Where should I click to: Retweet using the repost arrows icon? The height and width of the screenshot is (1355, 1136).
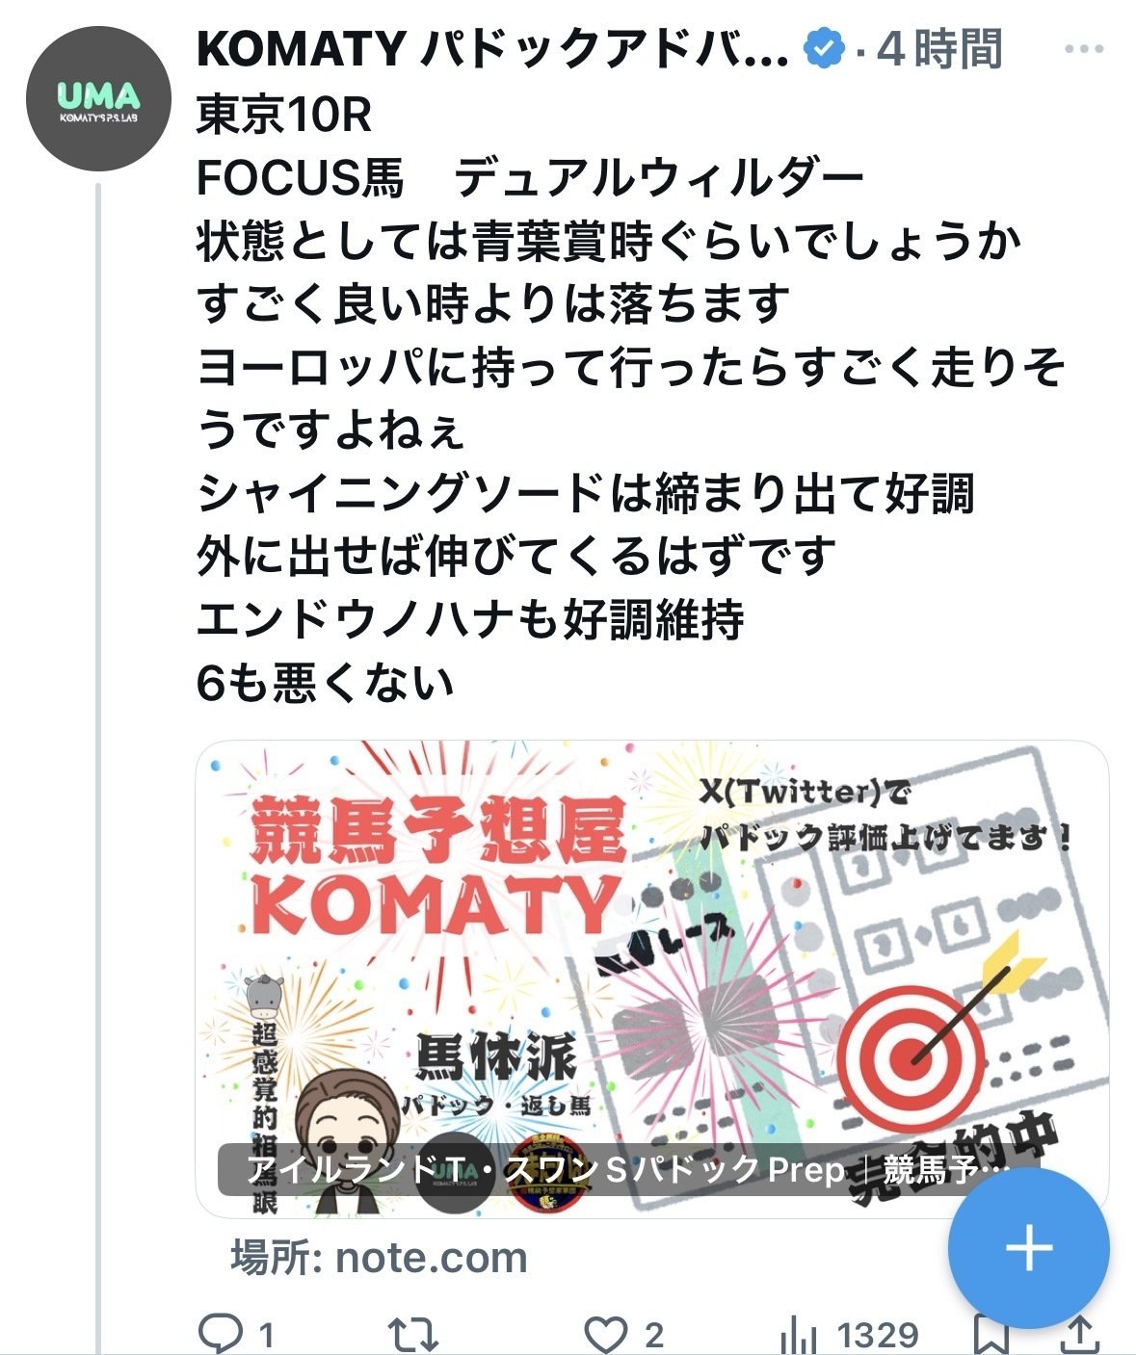(413, 1334)
